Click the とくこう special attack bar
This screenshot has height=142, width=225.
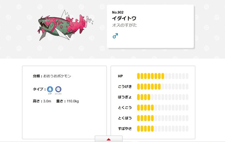(x=162, y=108)
